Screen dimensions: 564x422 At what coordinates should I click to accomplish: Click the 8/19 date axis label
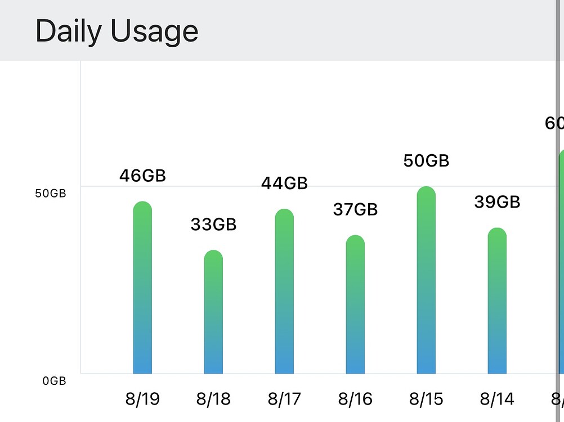142,399
